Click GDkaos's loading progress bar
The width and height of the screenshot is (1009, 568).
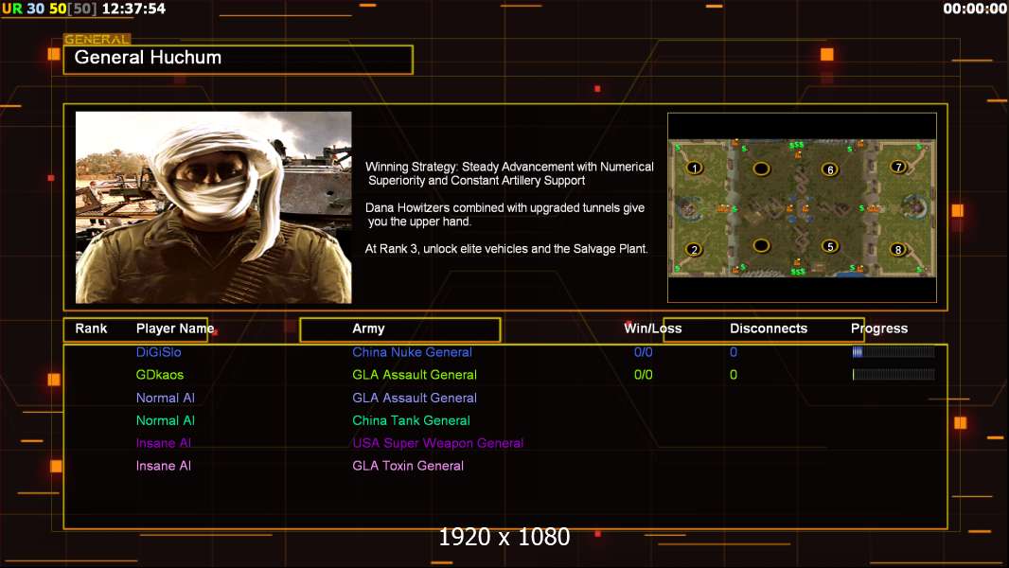click(893, 375)
